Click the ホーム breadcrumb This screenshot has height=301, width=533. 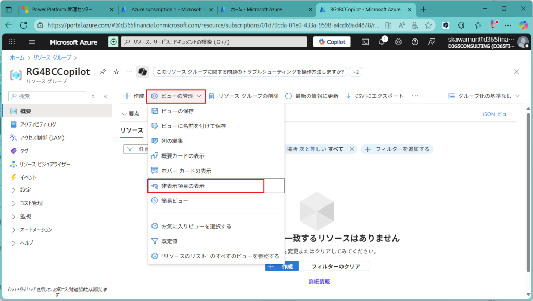pyautogui.click(x=17, y=57)
